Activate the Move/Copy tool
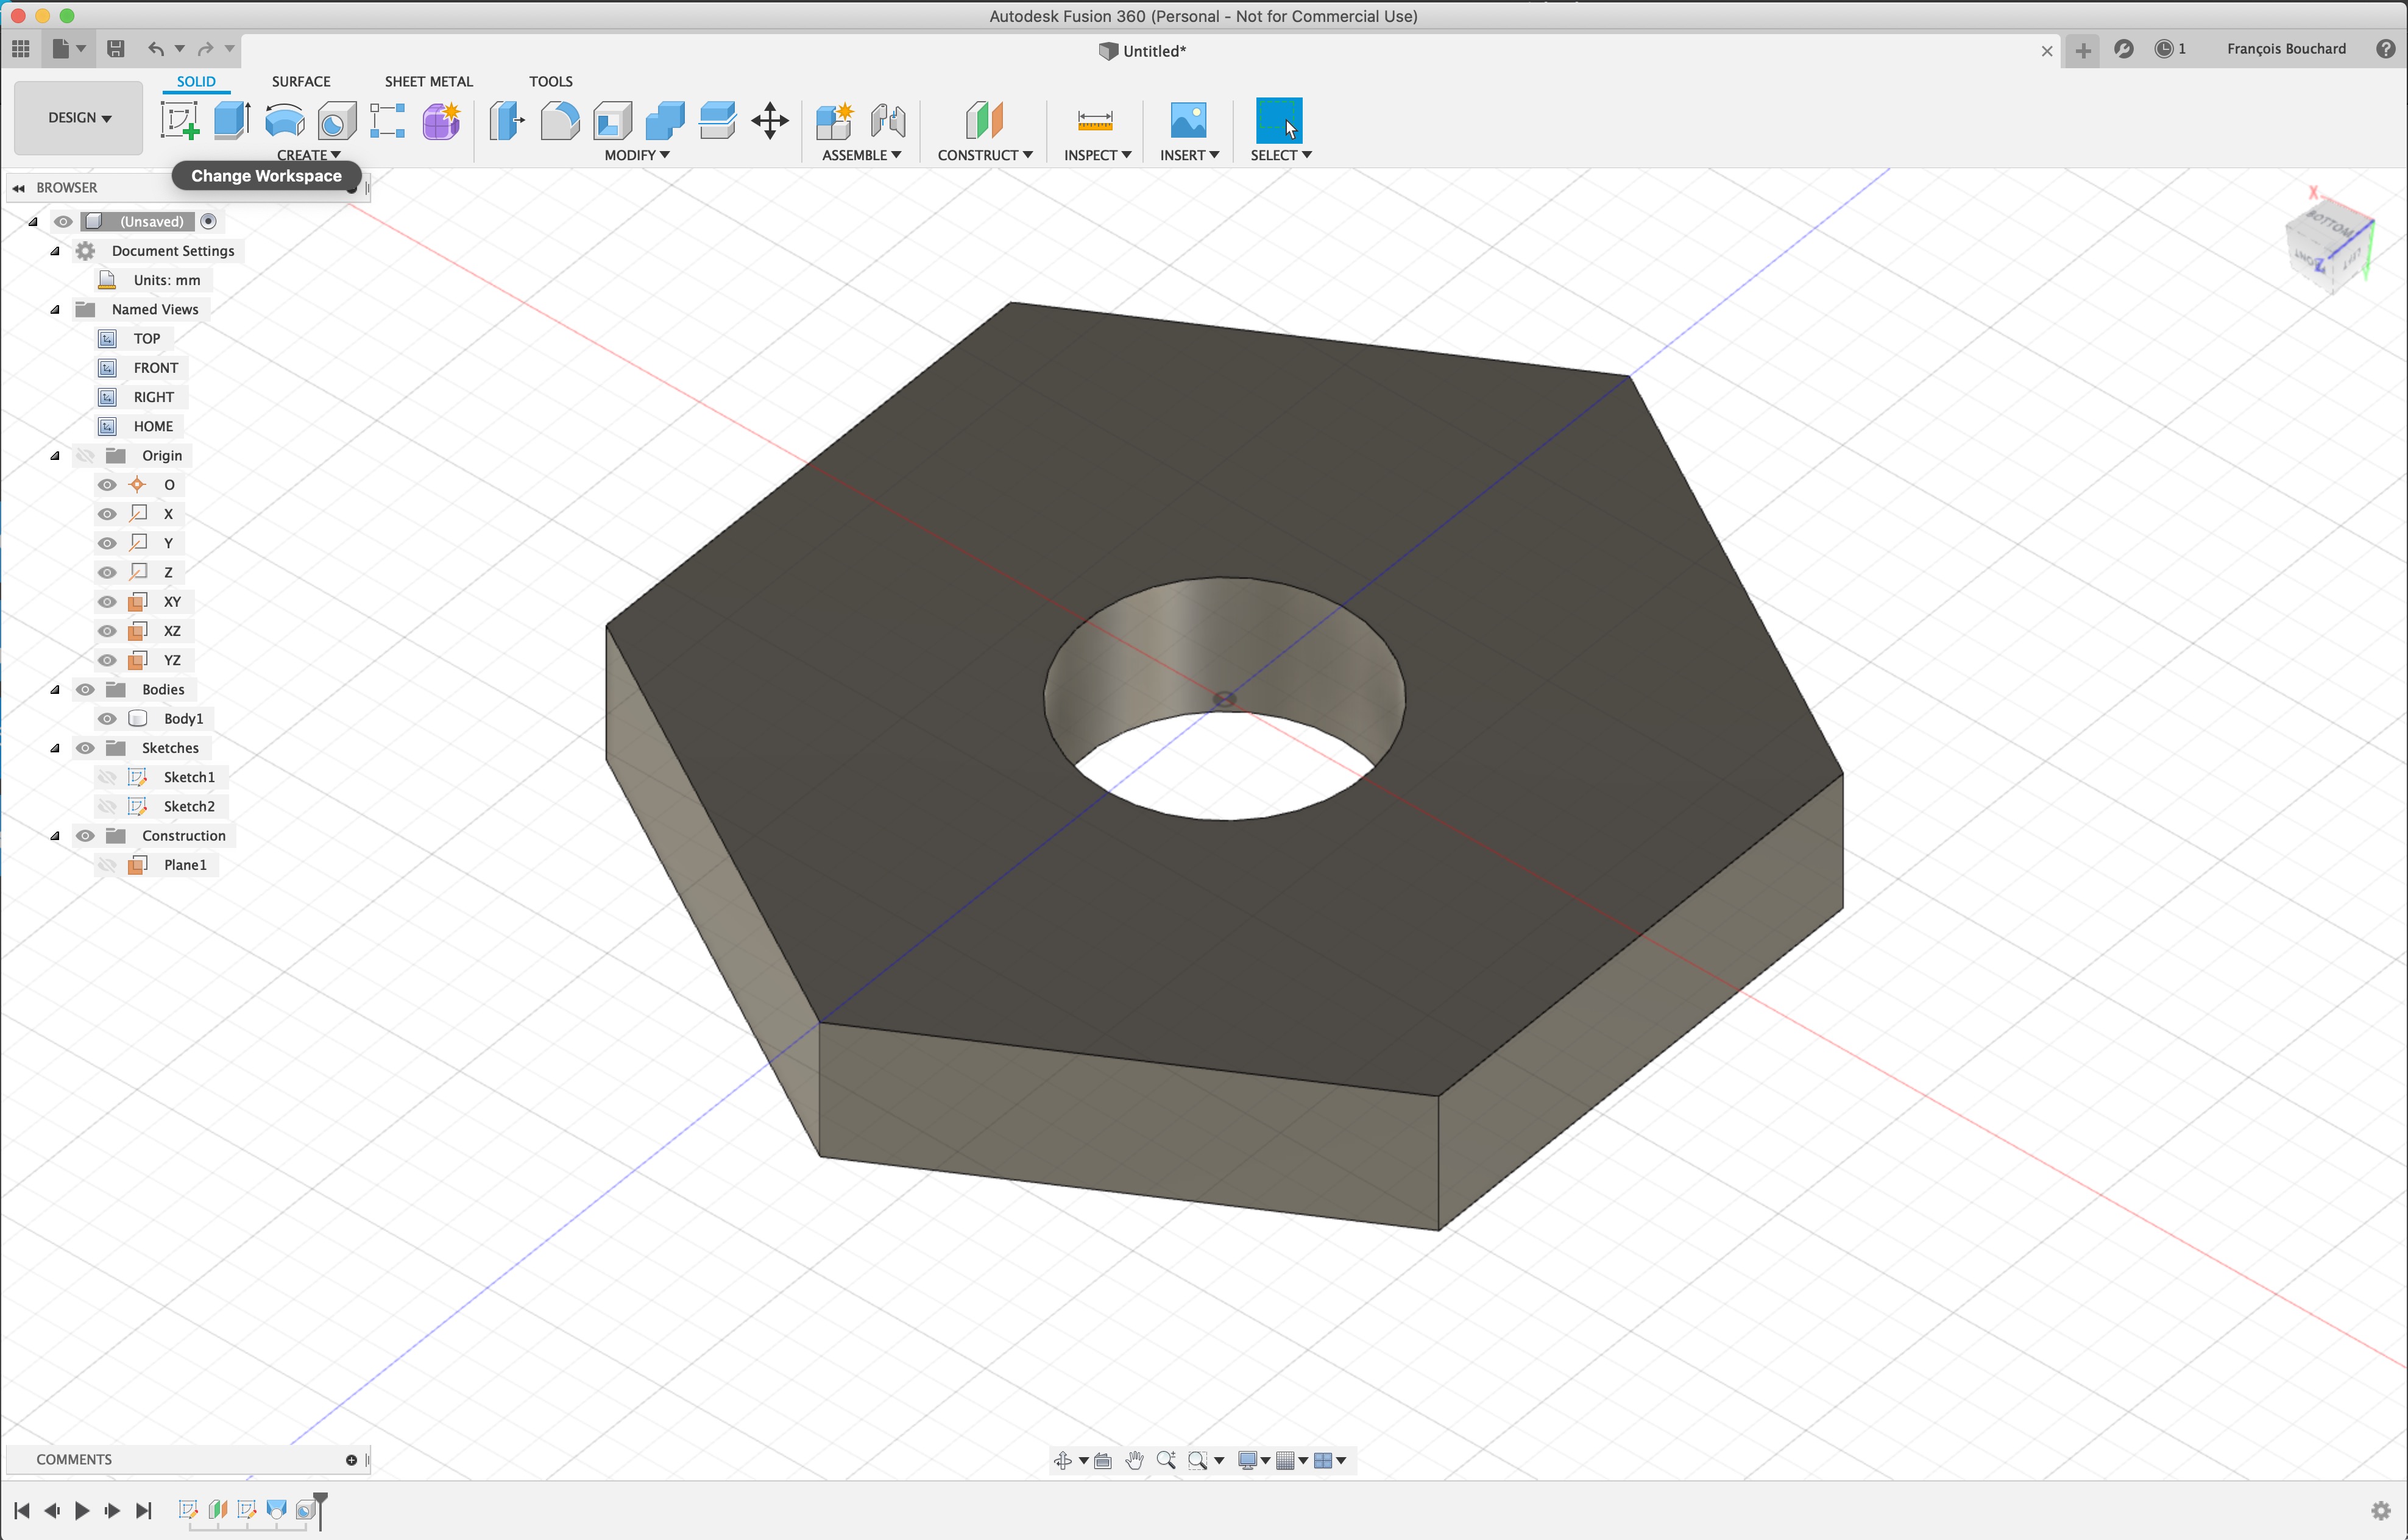The height and width of the screenshot is (1540, 2408). click(x=769, y=121)
